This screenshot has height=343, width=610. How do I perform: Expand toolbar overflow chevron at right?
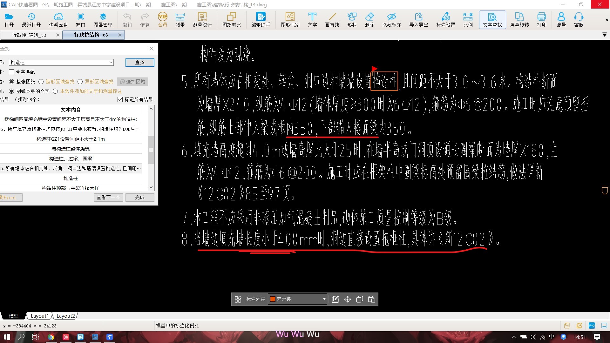point(607,20)
